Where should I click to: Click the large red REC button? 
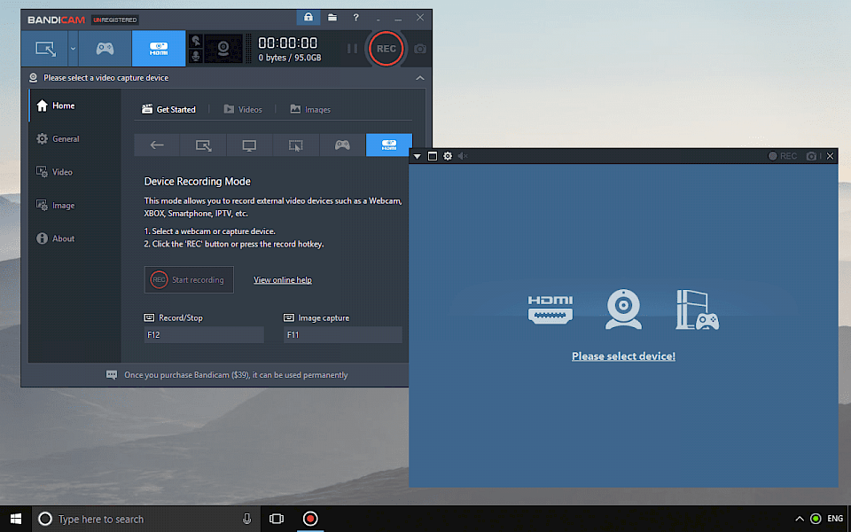point(386,49)
